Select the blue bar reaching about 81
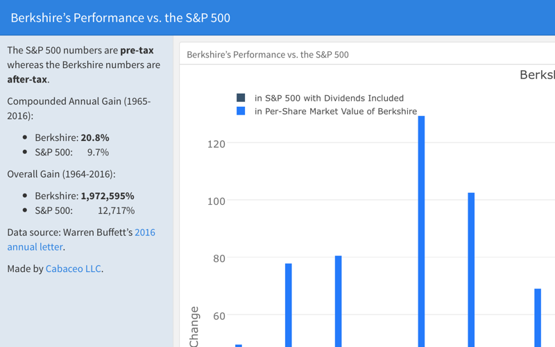The image size is (555, 347). click(x=339, y=301)
